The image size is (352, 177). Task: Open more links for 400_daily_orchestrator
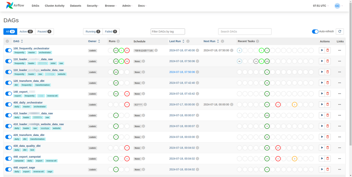[x=339, y=104]
